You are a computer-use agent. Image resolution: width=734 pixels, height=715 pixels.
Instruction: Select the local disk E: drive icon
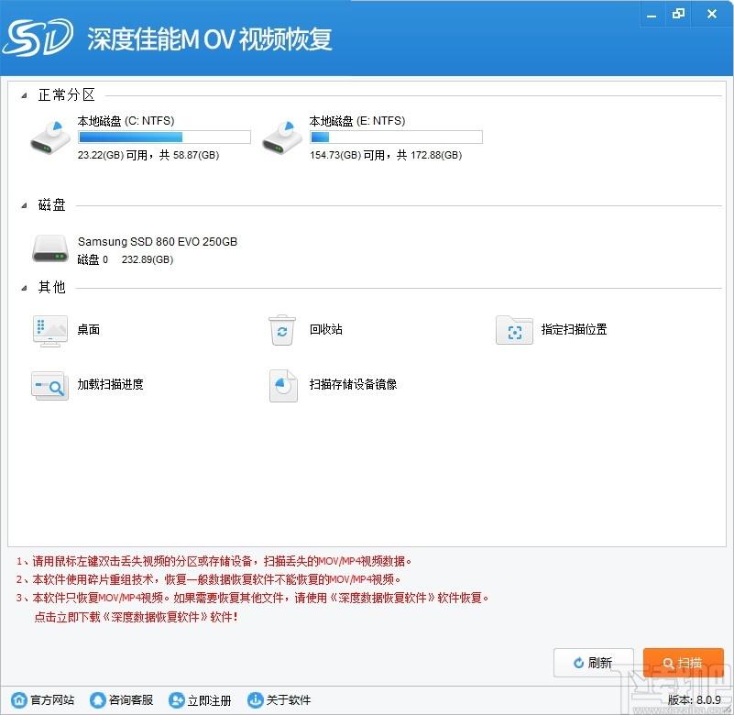282,137
